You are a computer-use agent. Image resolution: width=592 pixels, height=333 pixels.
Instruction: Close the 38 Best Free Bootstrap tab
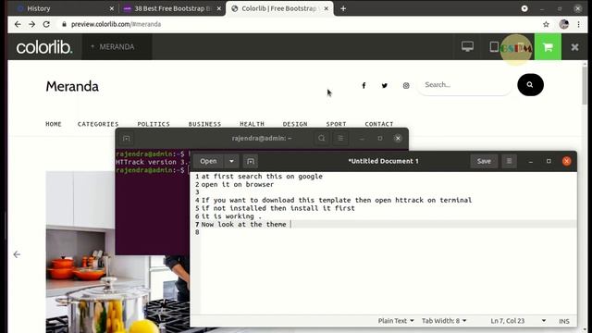pos(218,8)
